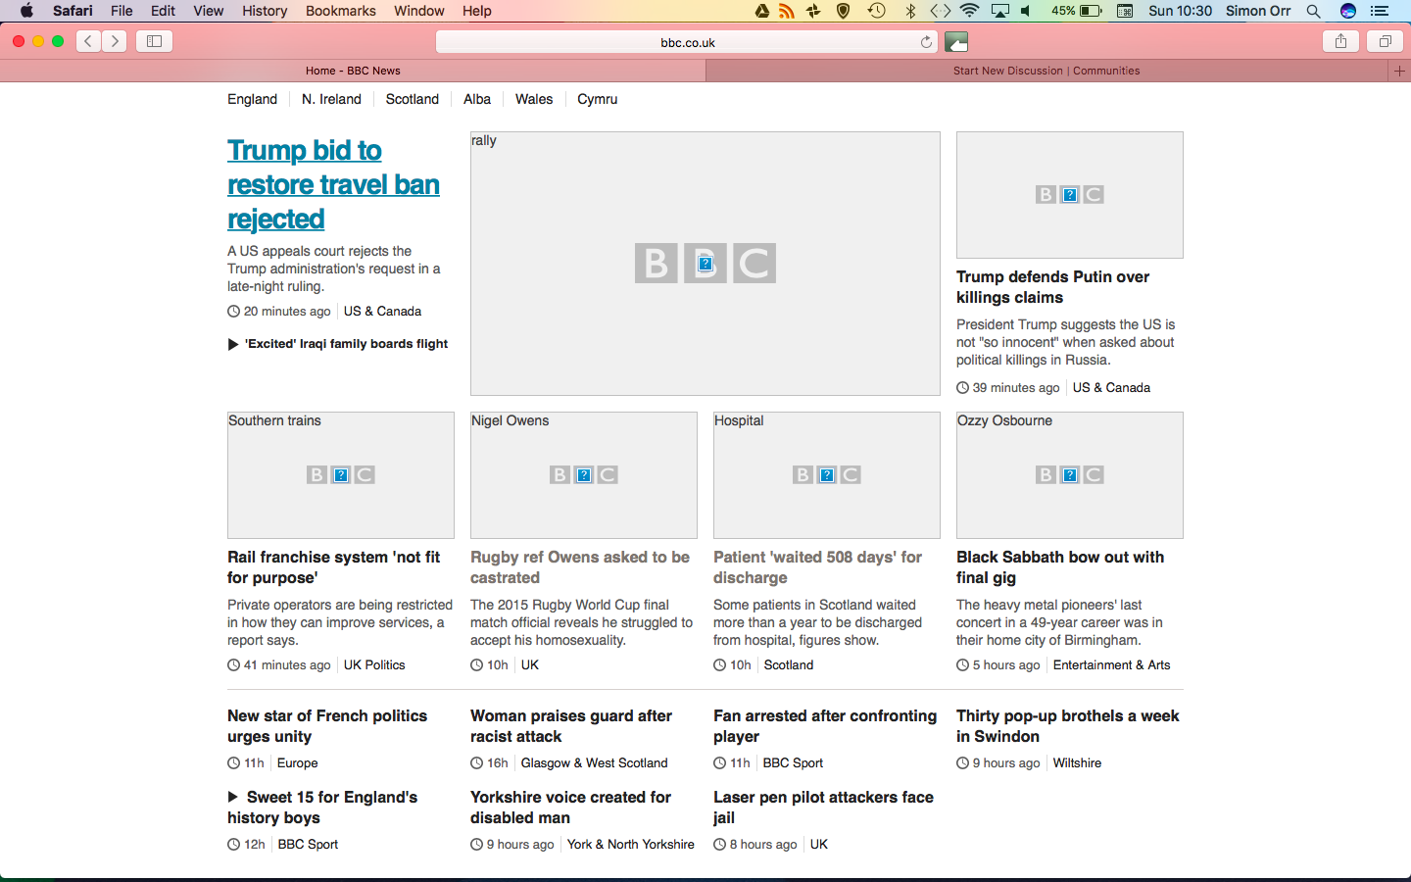Open the Hospital image thumbnail
Screen dimensions: 1411x882
[827, 475]
